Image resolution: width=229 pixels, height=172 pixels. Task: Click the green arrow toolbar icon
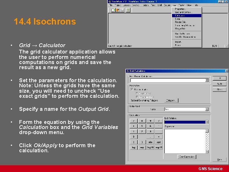click(x=128, y=10)
